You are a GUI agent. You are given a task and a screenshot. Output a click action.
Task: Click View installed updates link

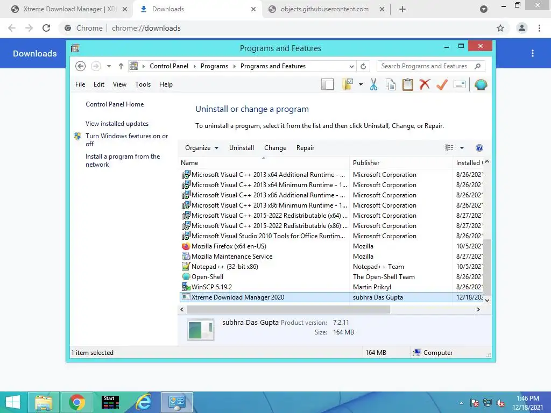click(x=117, y=124)
